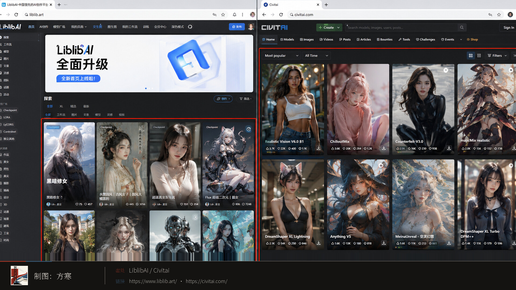Screen dimensions: 516x290
Task: Reload the liblib.art page
Action: click(x=16, y=15)
